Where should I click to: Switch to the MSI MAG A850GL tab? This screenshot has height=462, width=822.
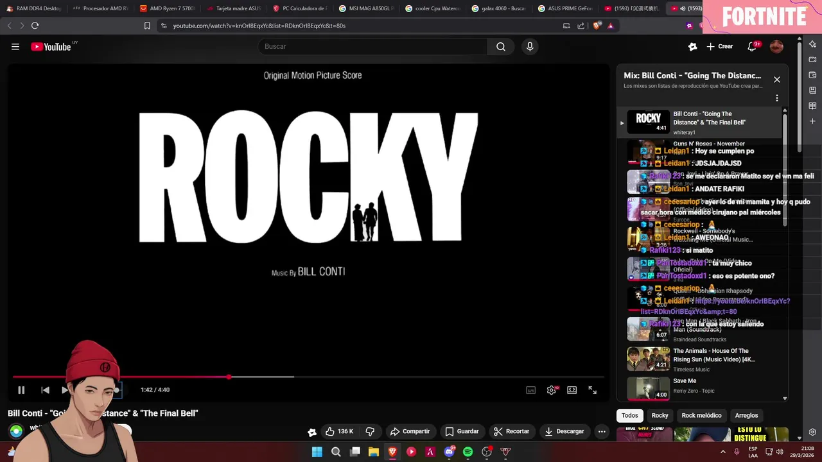[366, 8]
